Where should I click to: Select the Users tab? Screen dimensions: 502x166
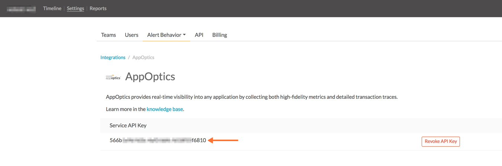point(132,35)
